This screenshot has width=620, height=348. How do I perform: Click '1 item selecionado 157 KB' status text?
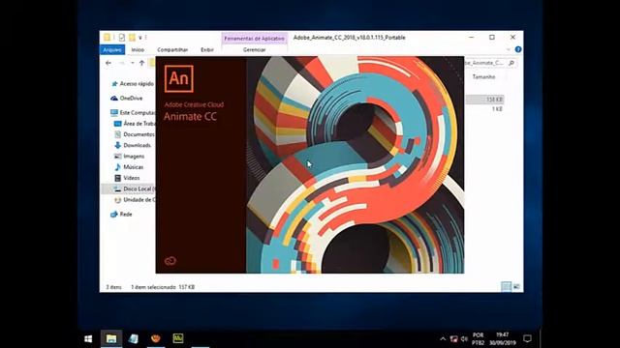pyautogui.click(x=163, y=287)
